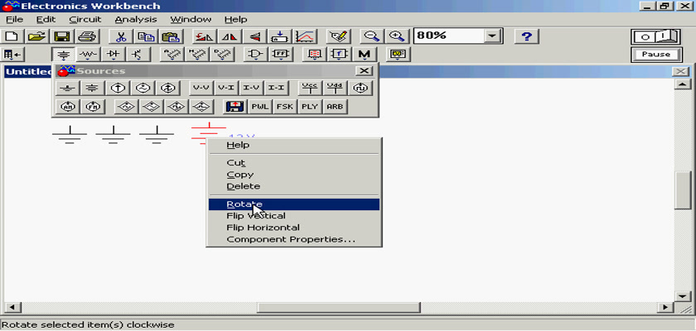This screenshot has width=696, height=331.
Task: Choose Delete in the context menu
Action: (x=294, y=186)
